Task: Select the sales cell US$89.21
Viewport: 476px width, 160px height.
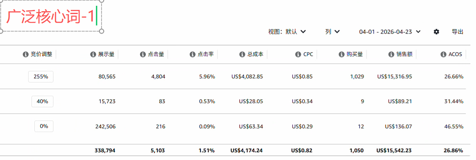Action: pos(400,102)
